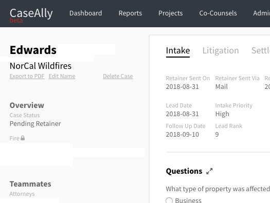This screenshot has height=203, width=270.
Task: Open Co-Counsels in the navigation bar
Action: (x=218, y=13)
